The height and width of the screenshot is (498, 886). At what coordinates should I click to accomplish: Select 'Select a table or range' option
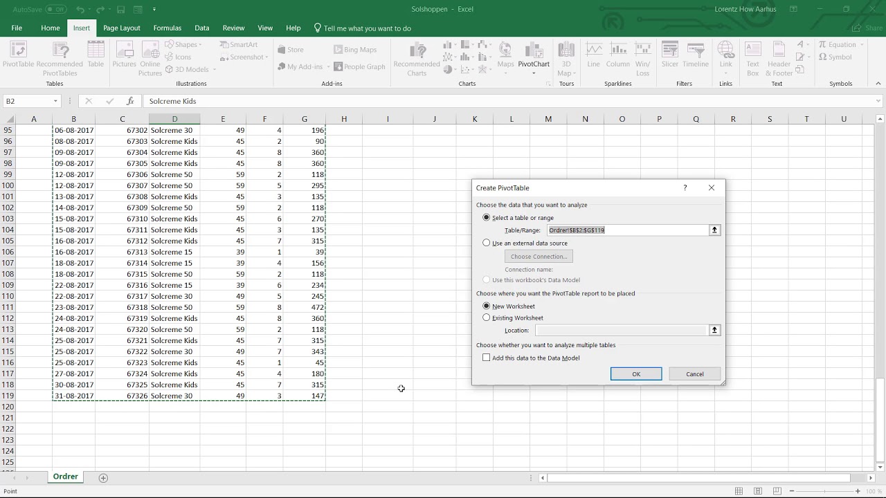[x=487, y=217]
